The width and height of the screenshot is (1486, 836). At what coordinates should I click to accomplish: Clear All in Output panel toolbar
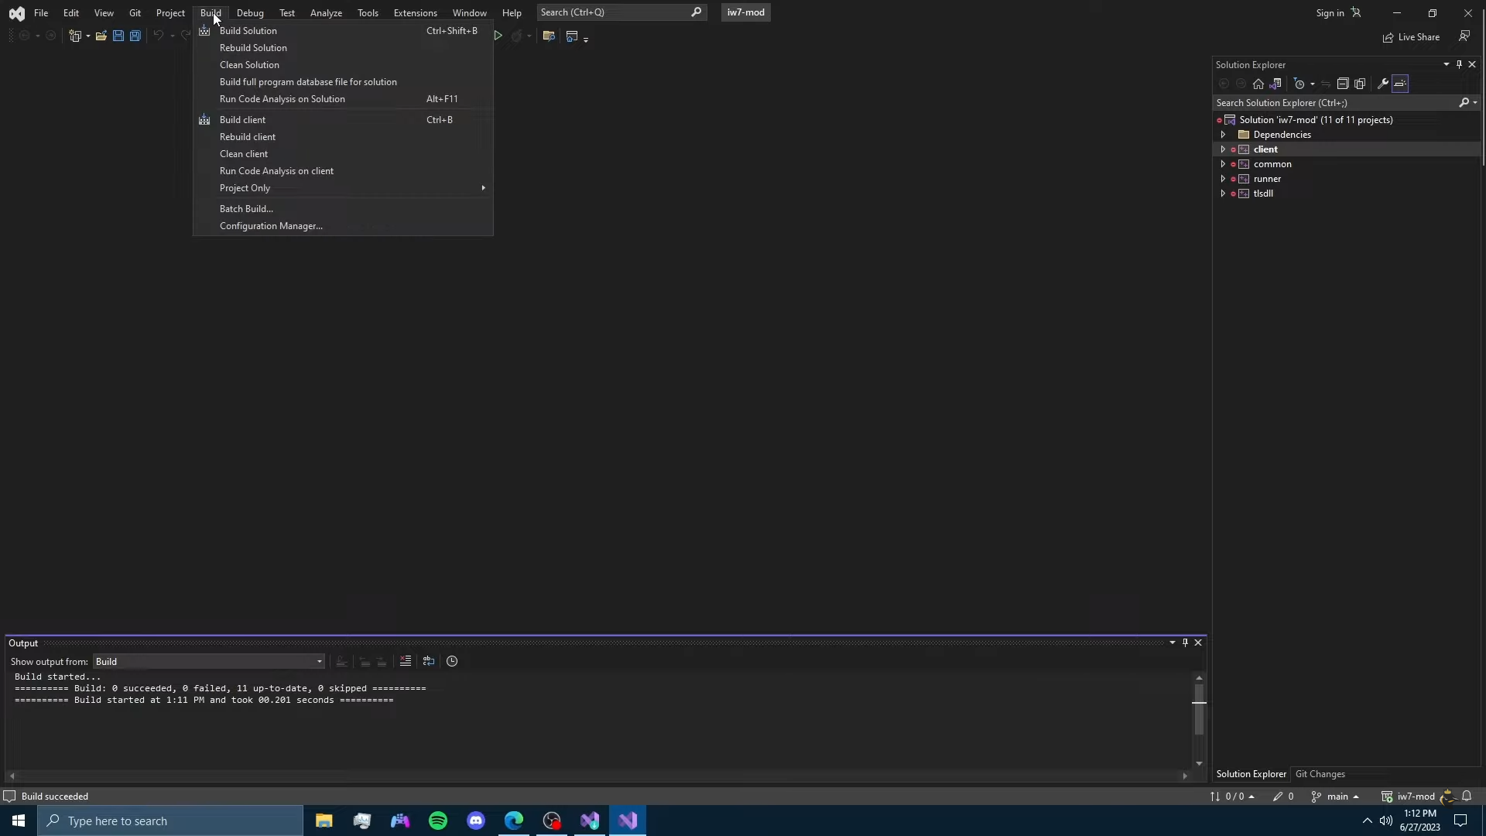[406, 662]
